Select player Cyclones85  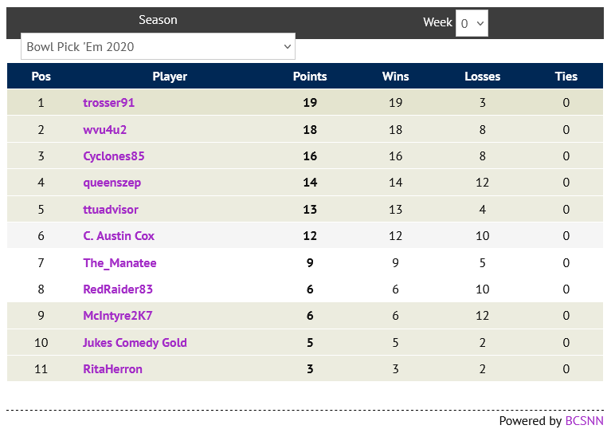[x=114, y=156]
